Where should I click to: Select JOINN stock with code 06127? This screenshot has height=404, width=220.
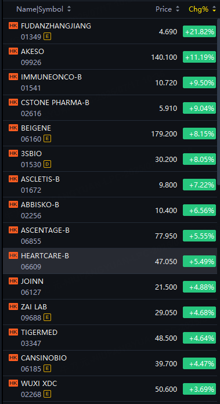110,287
